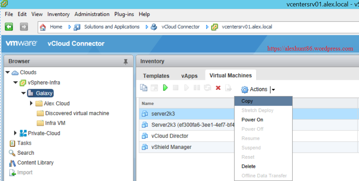Switch to the Templates tab
The width and height of the screenshot is (359, 181).
pyautogui.click(x=156, y=76)
